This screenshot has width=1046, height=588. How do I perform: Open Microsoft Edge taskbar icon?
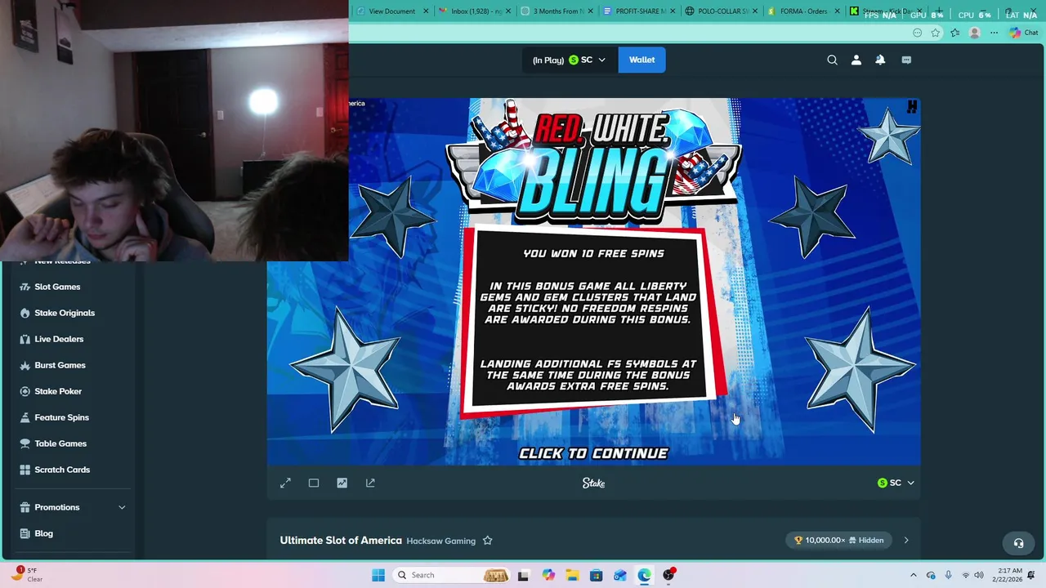[645, 575]
